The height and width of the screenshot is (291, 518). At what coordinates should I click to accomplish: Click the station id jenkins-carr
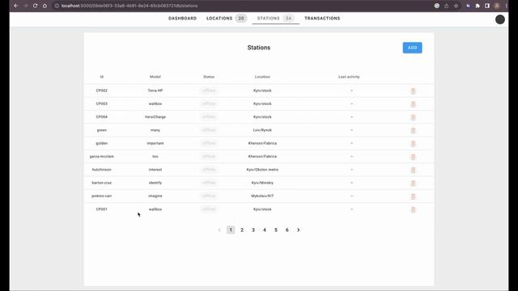[102, 196]
